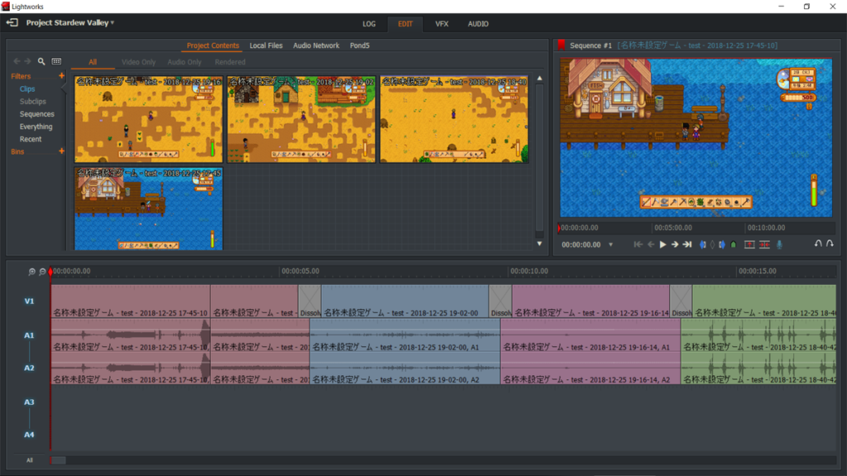Select the Clips filter
Image resolution: width=847 pixels, height=476 pixels.
[27, 89]
